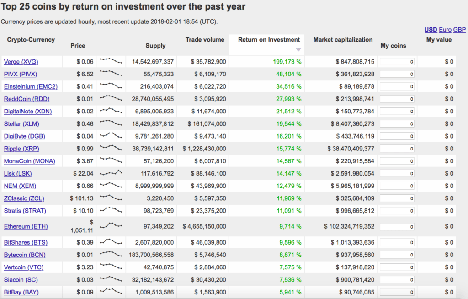Select the USD currency option

(430, 29)
